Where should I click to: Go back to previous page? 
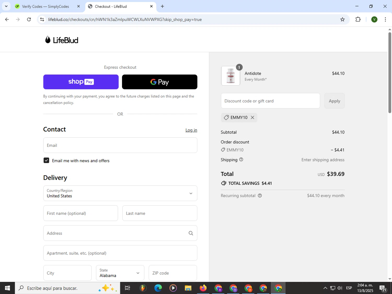(7, 19)
